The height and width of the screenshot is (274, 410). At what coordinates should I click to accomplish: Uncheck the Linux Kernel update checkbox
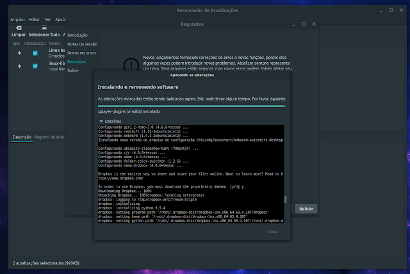(x=35, y=53)
